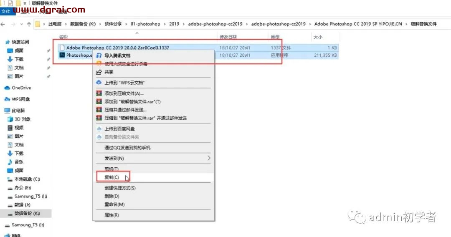This screenshot has width=451, height=237.
Task: Go back with the back arrow
Action: click(x=3, y=25)
